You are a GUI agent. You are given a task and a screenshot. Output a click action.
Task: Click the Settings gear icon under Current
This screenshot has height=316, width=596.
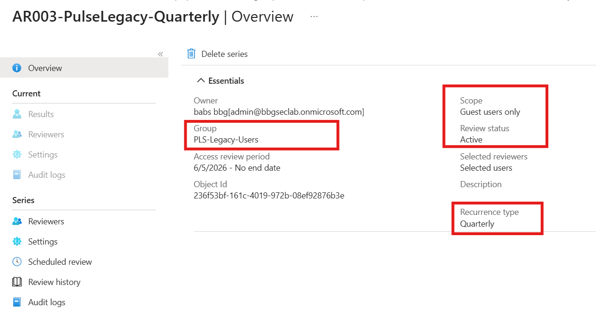(x=17, y=155)
